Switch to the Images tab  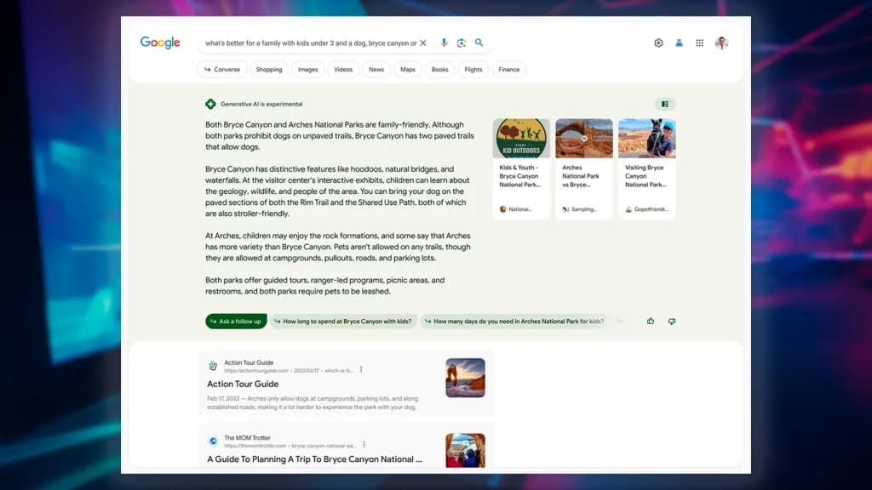pos(307,69)
